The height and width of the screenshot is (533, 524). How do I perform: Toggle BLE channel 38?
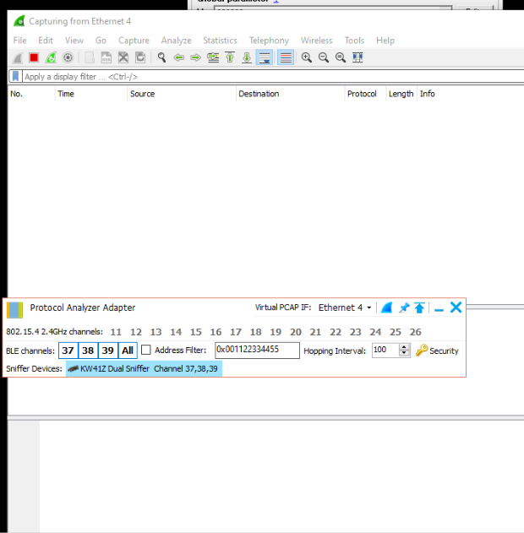(88, 351)
